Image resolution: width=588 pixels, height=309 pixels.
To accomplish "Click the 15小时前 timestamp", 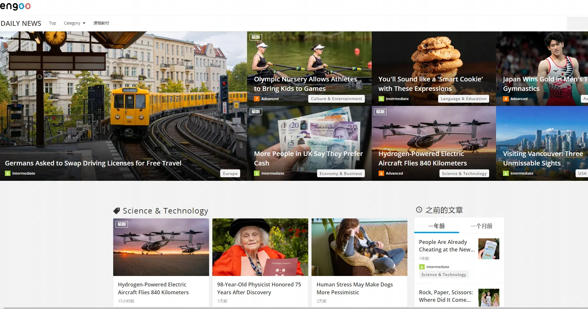I will (x=126, y=301).
